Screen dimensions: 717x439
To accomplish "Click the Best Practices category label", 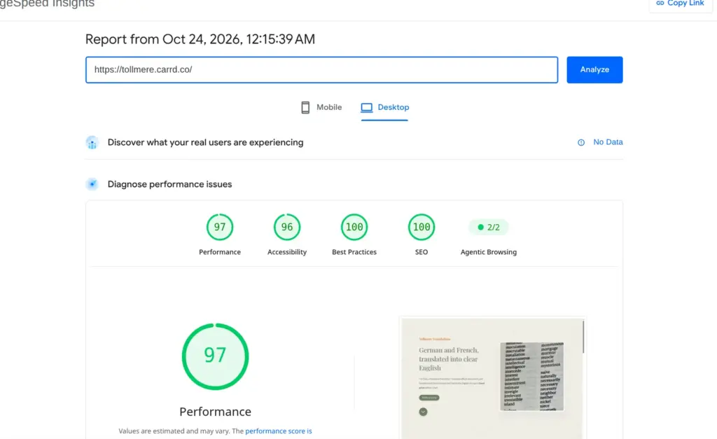I will [354, 252].
